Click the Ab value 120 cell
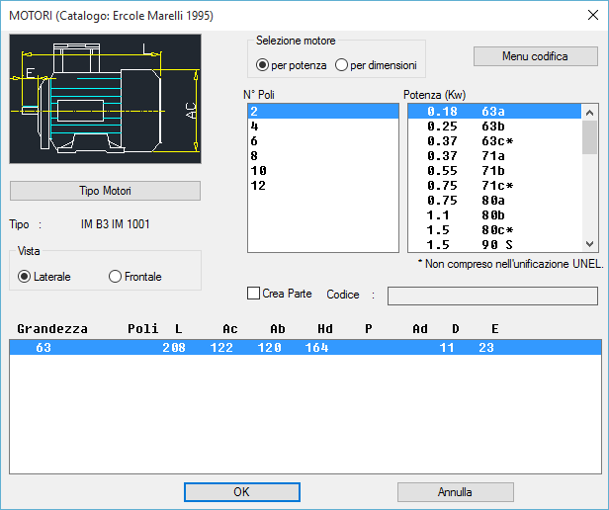The width and height of the screenshot is (609, 510). 270,347
